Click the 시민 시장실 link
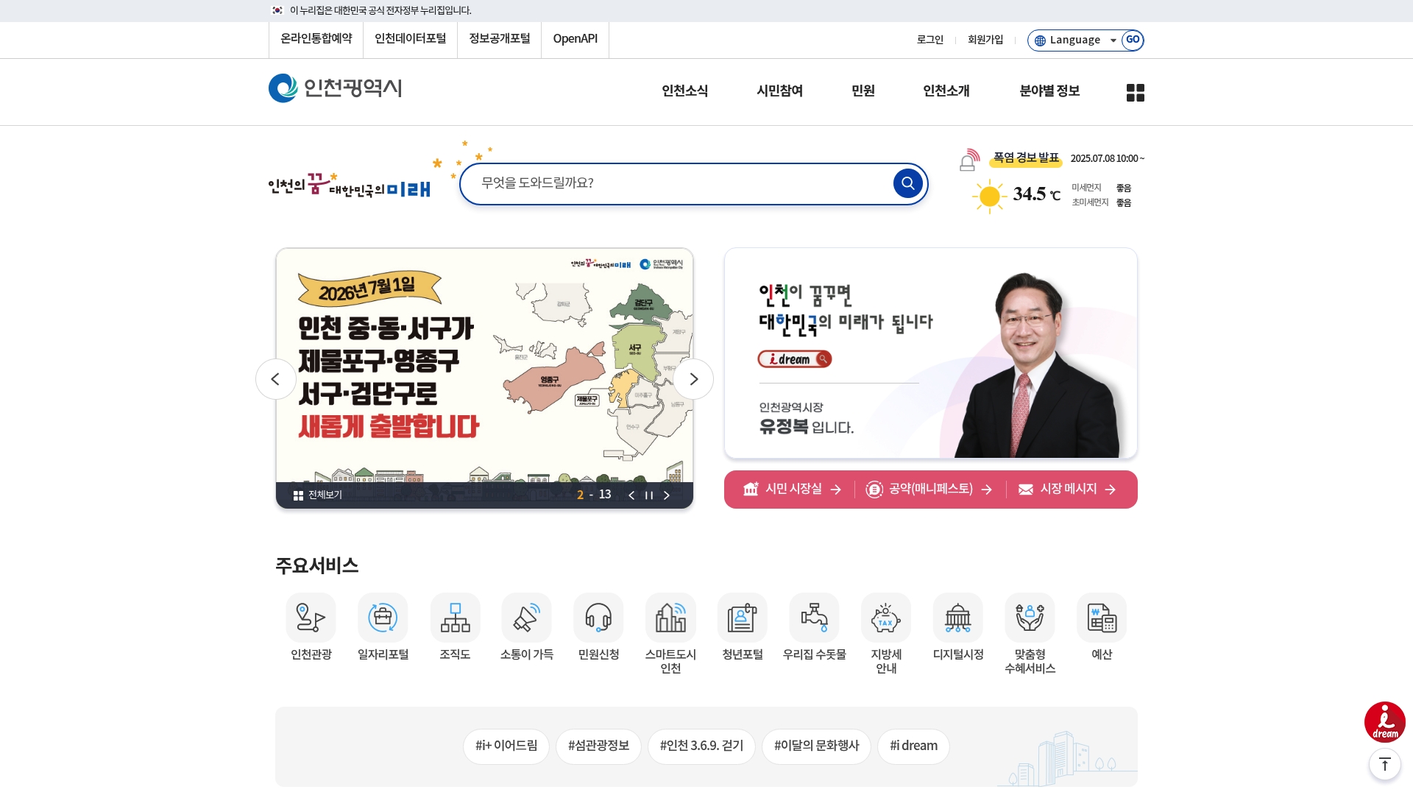The height and width of the screenshot is (795, 1413). (x=792, y=490)
